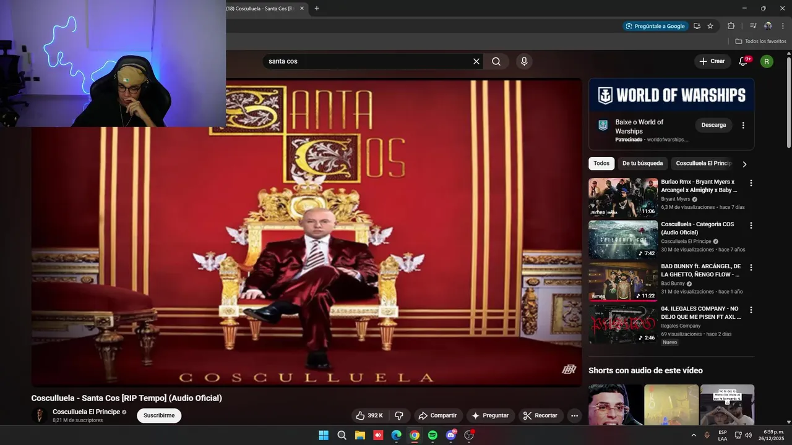Viewport: 792px width, 445px height.
Task: Click the Preguntar button
Action: tap(490, 415)
